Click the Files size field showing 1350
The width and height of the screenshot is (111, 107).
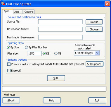pyautogui.click(x=34, y=54)
